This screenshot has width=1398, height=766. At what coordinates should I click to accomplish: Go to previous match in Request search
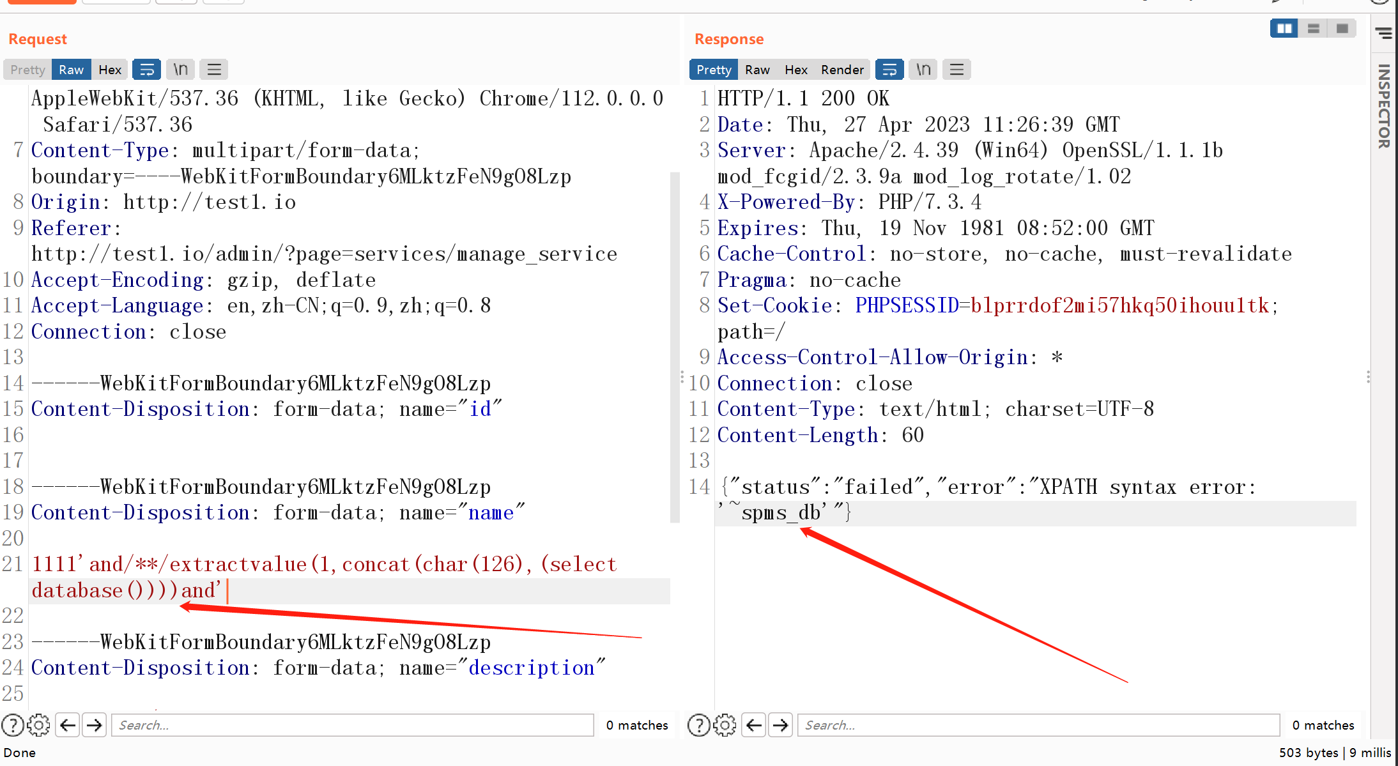pos(68,725)
